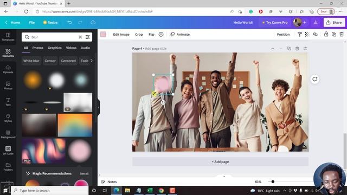Select the Censored suggestion chip
Viewport: 347px width, 195px height.
tap(68, 61)
